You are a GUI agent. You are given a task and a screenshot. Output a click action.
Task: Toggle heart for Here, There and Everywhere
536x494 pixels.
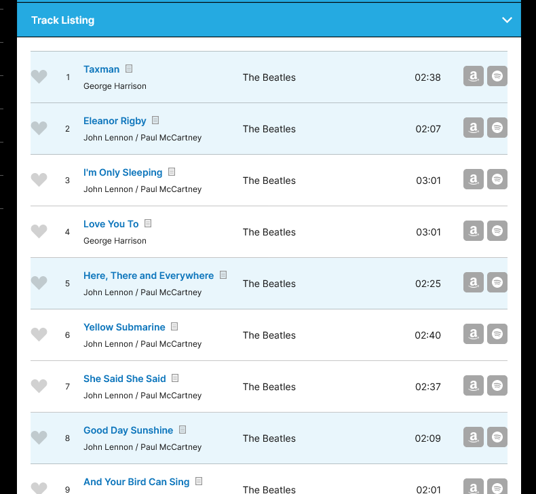point(39,284)
